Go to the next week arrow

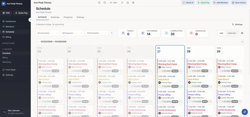point(69,42)
